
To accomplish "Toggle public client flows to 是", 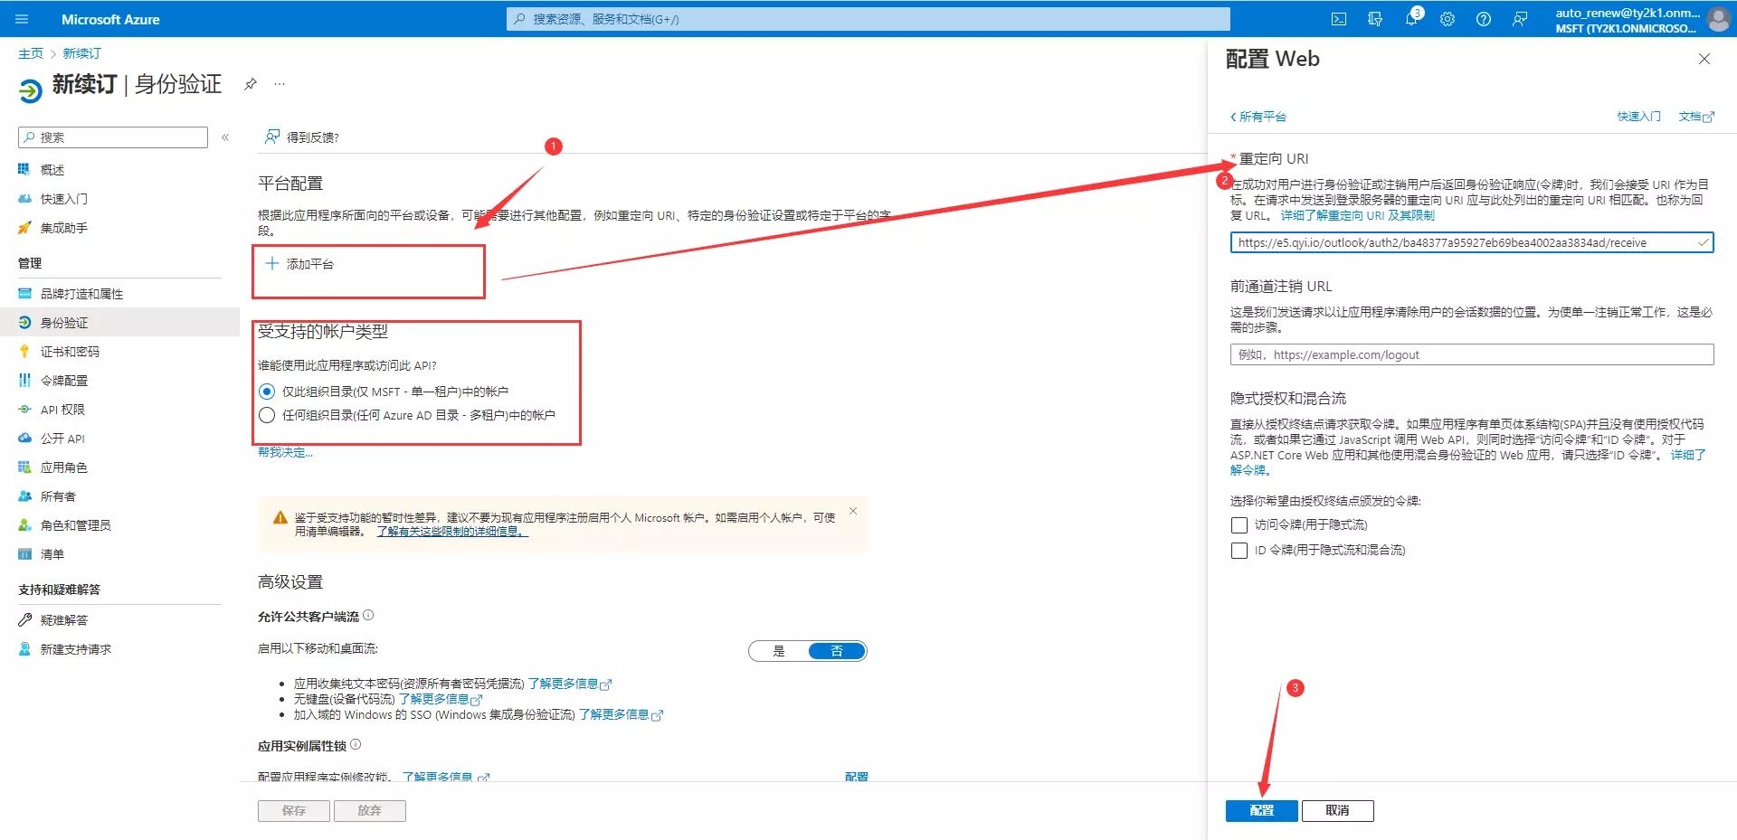I will pyautogui.click(x=779, y=651).
